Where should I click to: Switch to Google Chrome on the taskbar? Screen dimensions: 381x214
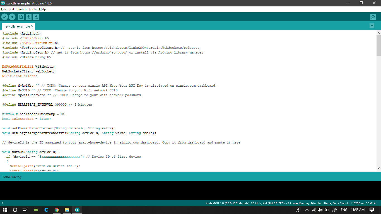click(57, 210)
